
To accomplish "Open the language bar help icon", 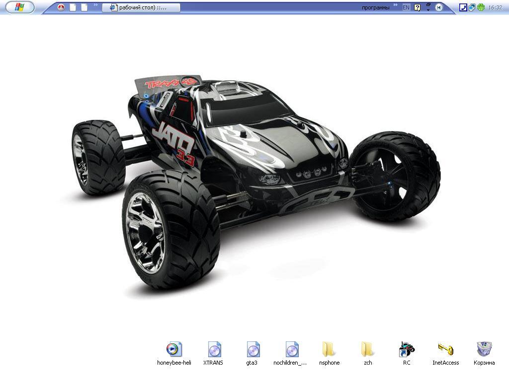I will coord(418,7).
